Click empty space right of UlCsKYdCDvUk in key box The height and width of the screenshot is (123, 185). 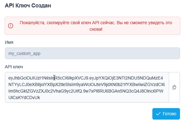tap(104, 97)
